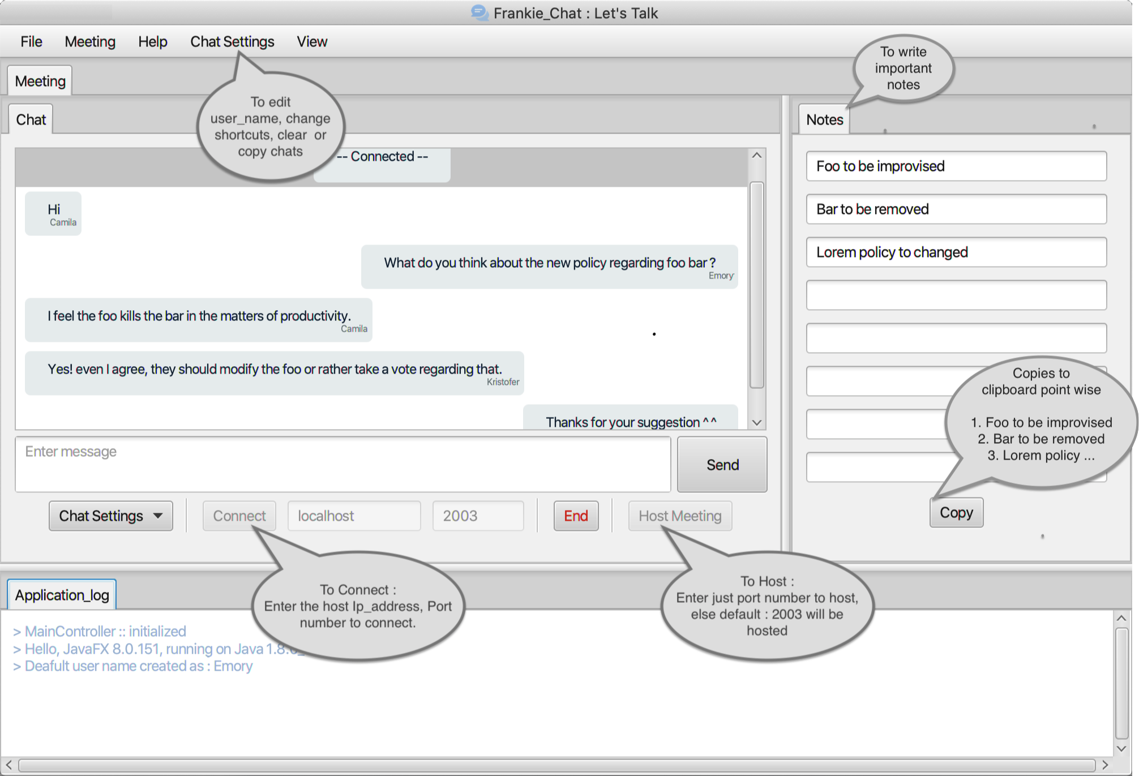The width and height of the screenshot is (1139, 776).
Task: Click horizontal scrollbar left arrow
Action: coord(9,765)
